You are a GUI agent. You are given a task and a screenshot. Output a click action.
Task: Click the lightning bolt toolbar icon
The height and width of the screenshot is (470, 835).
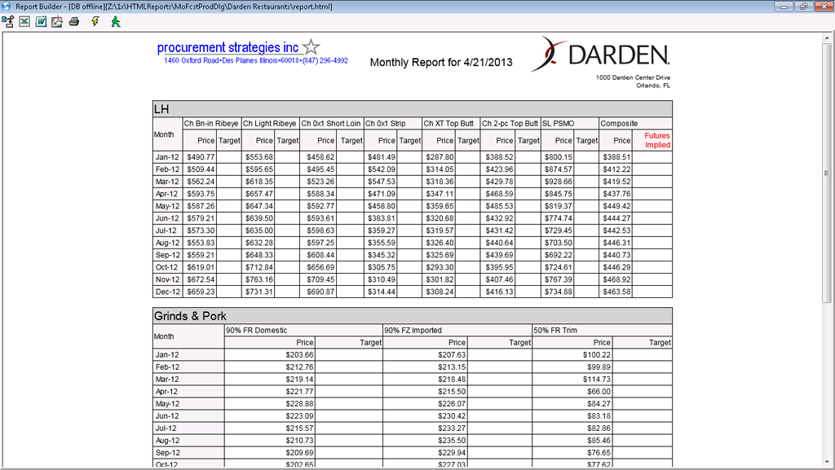(95, 22)
